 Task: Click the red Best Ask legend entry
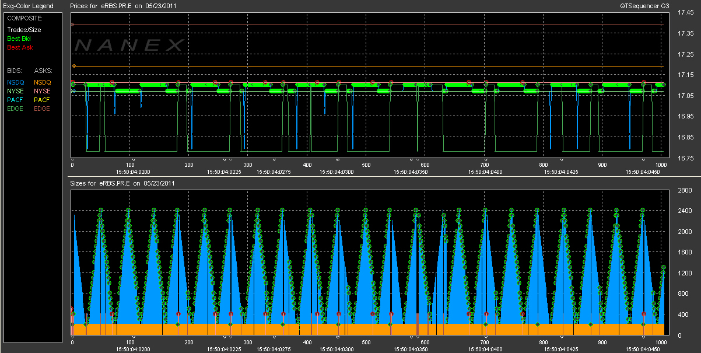tap(19, 47)
